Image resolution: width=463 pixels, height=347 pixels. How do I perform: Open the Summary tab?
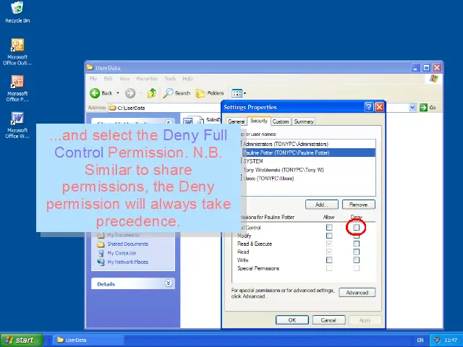304,121
